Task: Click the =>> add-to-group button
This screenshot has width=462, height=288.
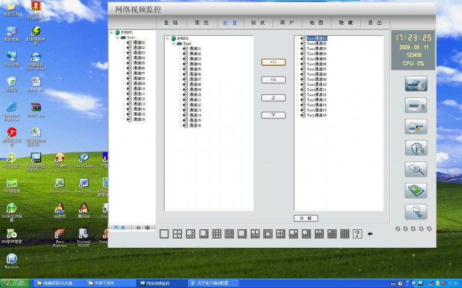Action: tap(273, 62)
